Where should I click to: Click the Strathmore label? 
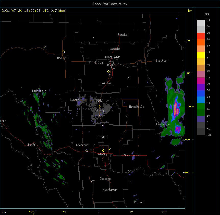(132, 155)
